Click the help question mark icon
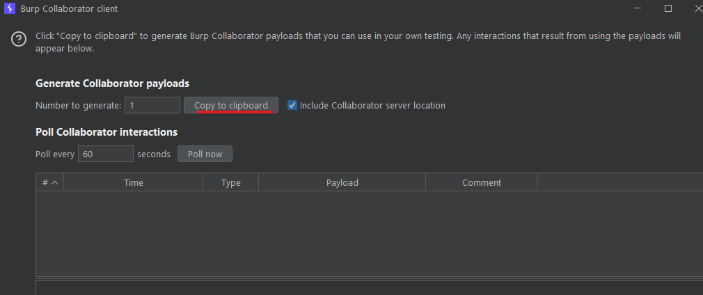Viewport: 703px width, 295px height. tap(19, 39)
